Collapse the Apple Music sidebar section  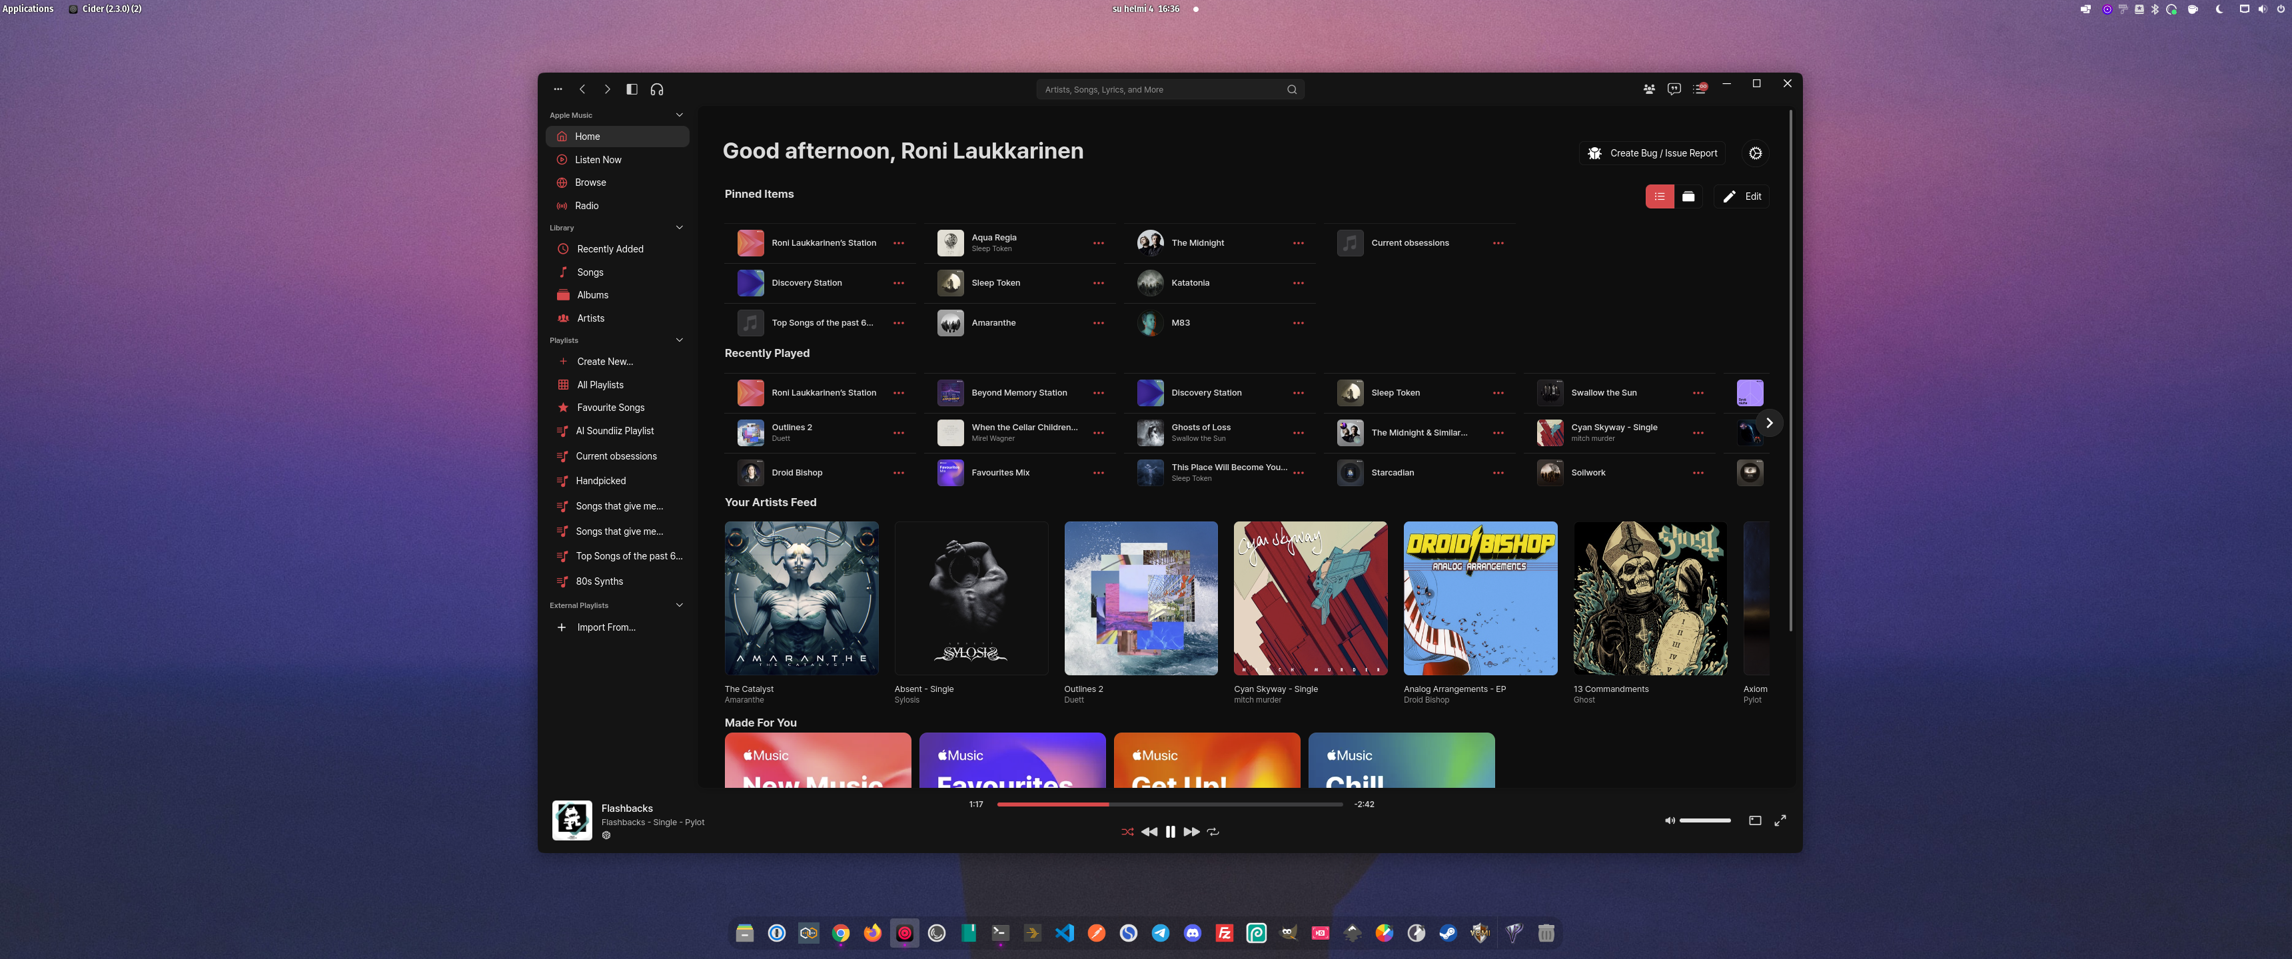(679, 115)
